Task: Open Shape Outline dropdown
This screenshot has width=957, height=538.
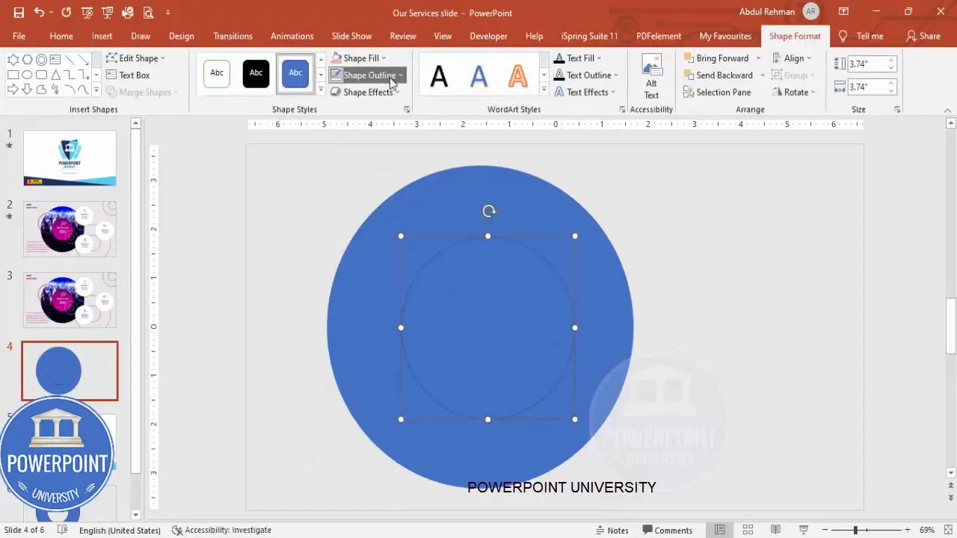Action: (x=367, y=75)
